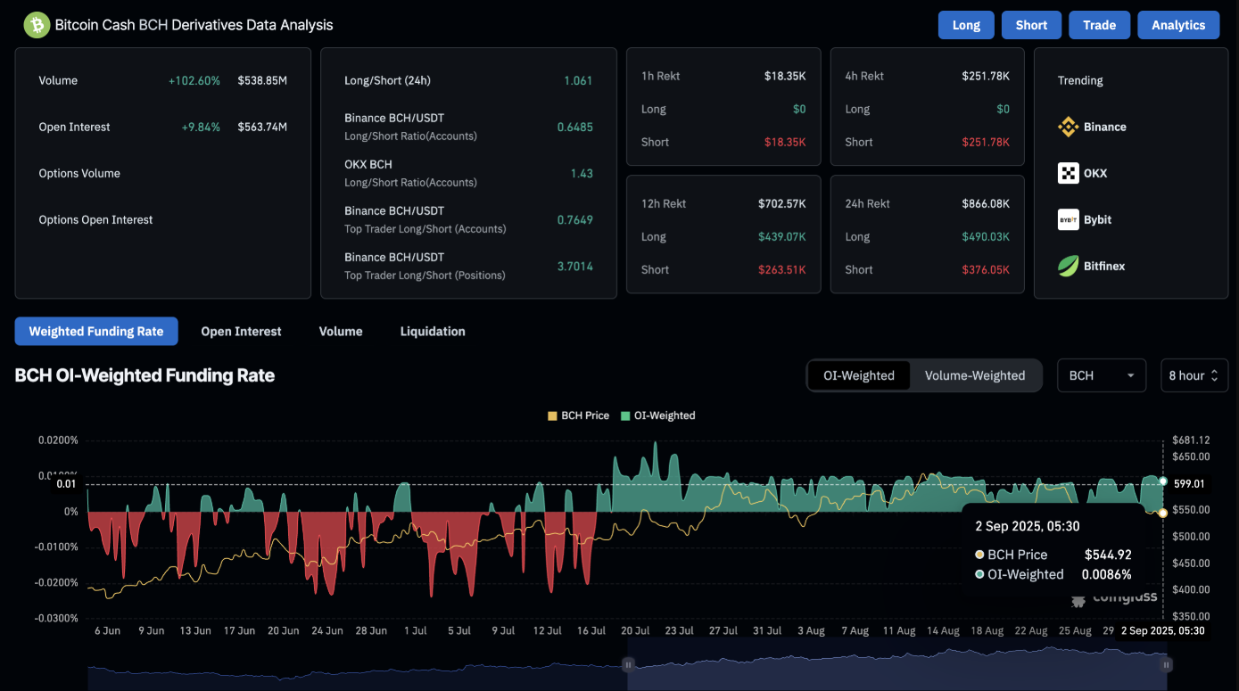Toggle OI-Weighted legend series

point(657,415)
